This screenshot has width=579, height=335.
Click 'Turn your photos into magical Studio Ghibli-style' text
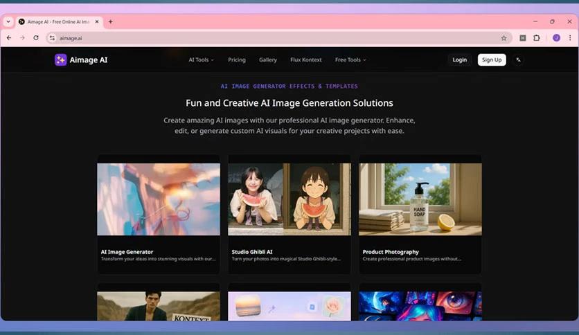pos(286,259)
